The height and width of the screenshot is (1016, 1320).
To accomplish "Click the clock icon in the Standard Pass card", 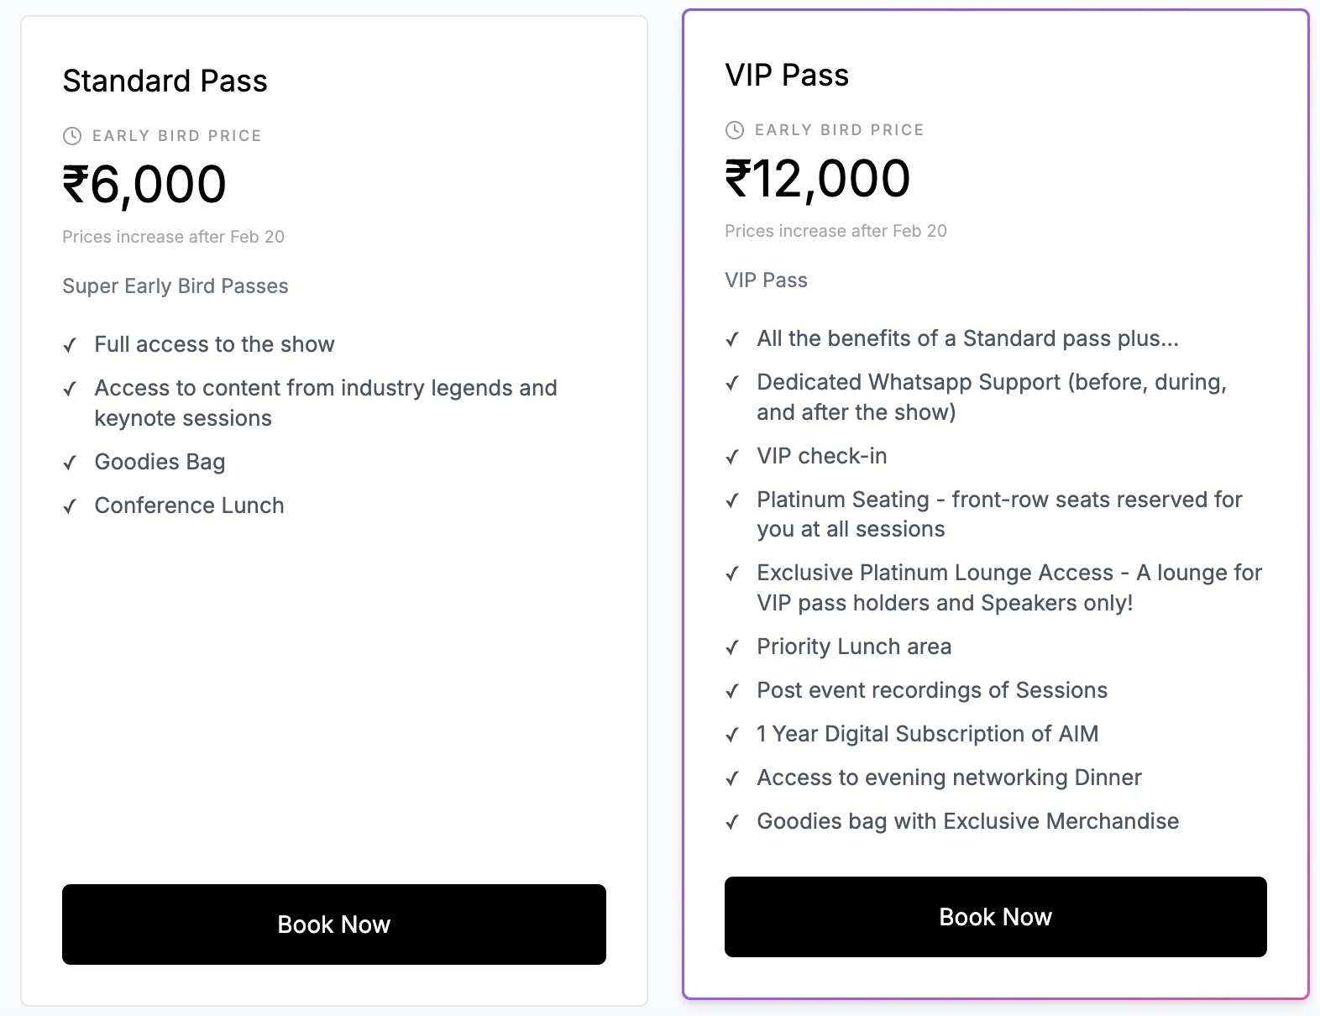I will pos(72,136).
